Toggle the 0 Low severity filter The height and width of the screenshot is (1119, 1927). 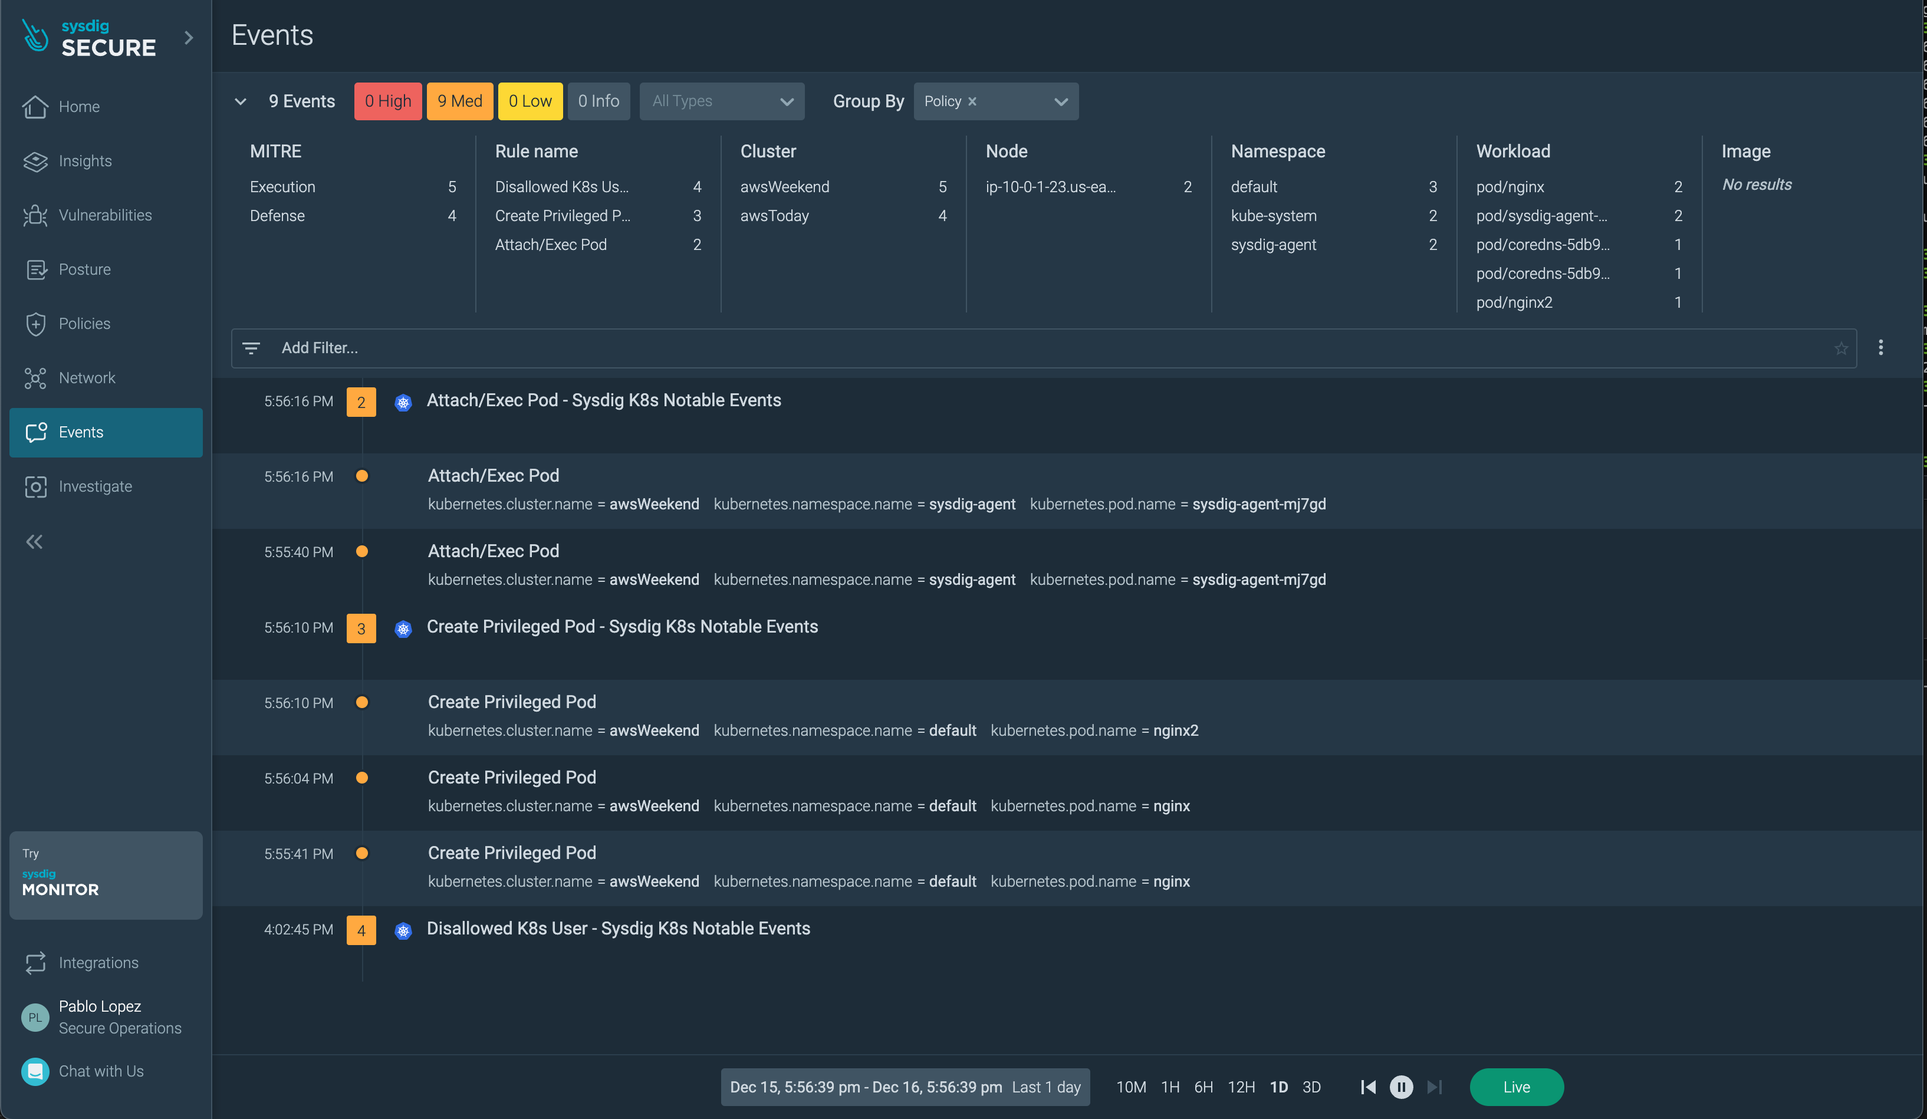(530, 101)
